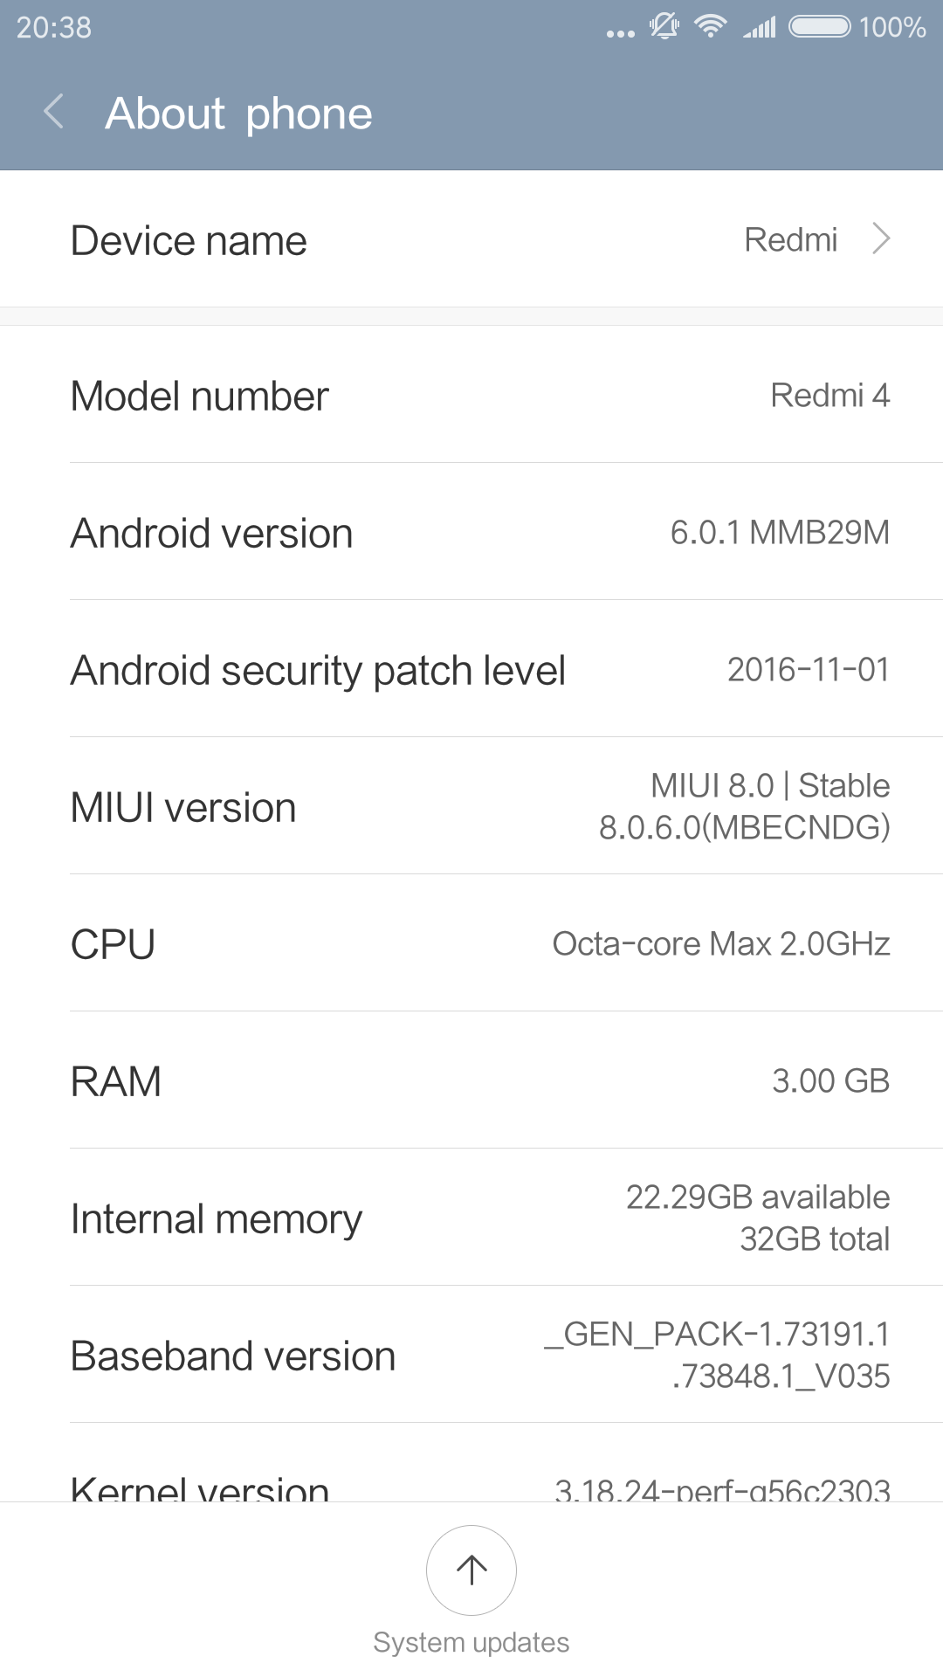Expand Device name via right chevron
Screen dimensions: 943x1677
(x=881, y=238)
